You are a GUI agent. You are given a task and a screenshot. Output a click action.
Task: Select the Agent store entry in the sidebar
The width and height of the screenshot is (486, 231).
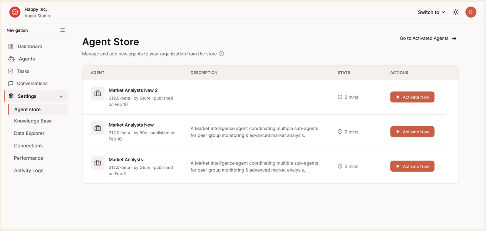tap(27, 109)
